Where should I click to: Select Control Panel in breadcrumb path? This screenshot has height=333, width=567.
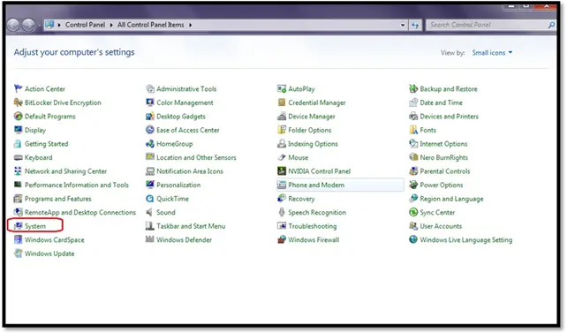pos(85,25)
